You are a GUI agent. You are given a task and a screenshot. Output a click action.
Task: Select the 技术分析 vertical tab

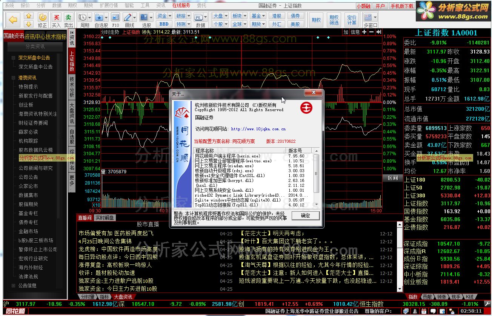pos(72,87)
